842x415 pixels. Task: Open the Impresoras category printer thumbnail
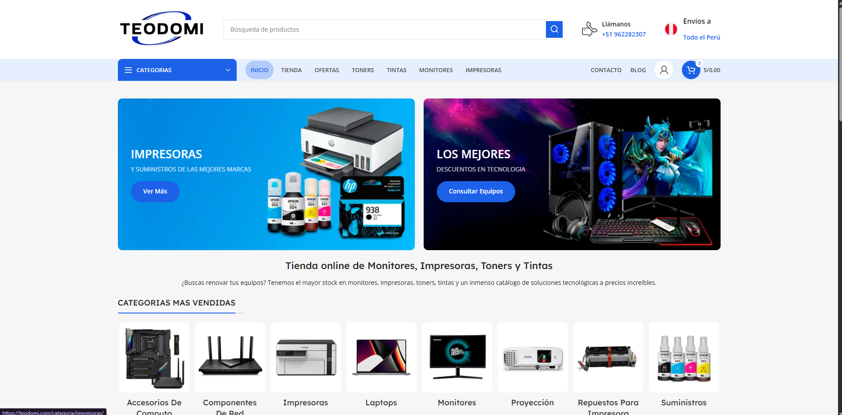click(x=306, y=357)
